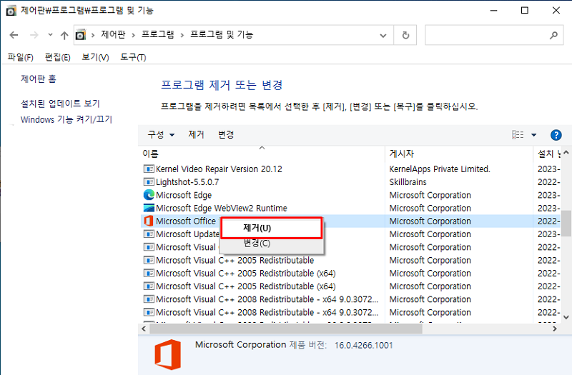Open the 파일(F) menu

coord(21,57)
